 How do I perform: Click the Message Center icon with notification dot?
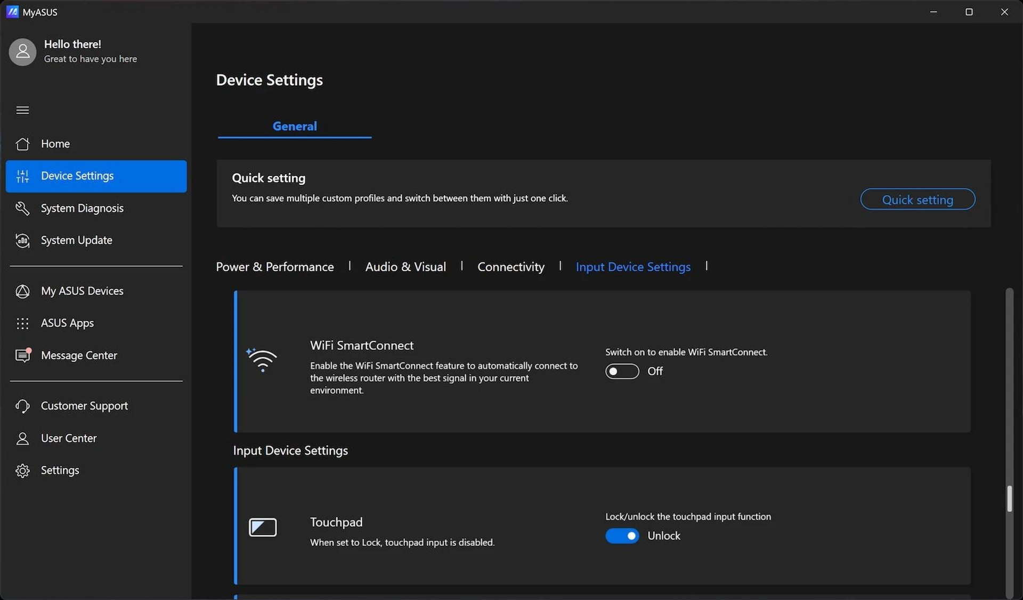coord(23,355)
